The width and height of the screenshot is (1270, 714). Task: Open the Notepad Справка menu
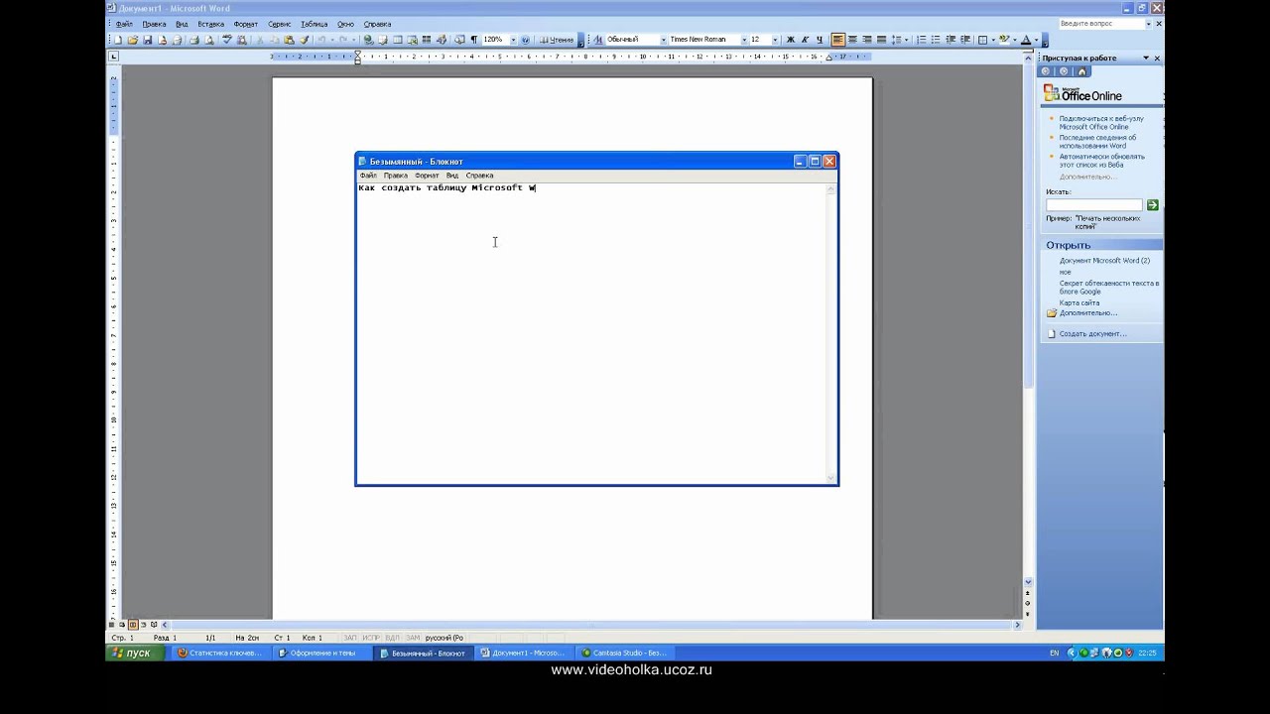[479, 176]
